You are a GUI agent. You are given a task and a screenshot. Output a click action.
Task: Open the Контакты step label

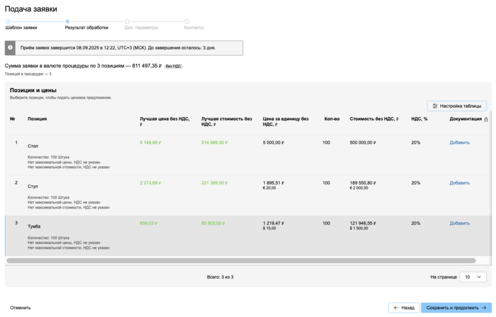(x=193, y=28)
